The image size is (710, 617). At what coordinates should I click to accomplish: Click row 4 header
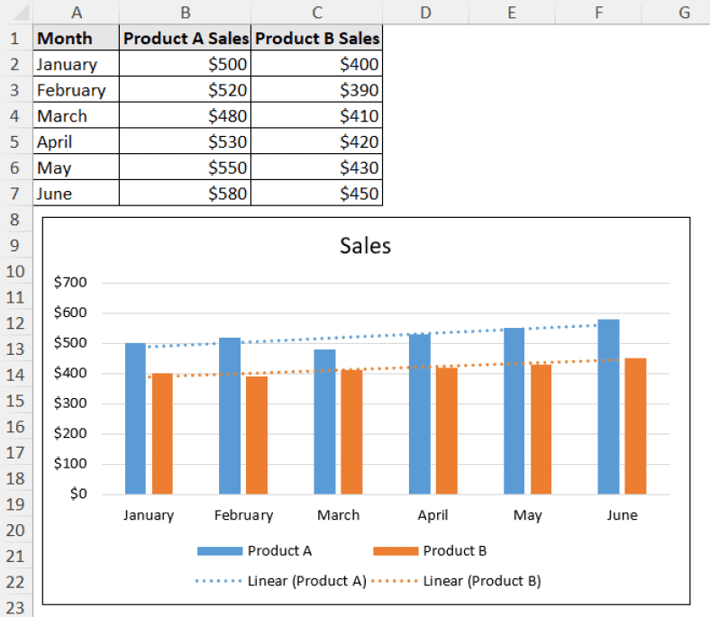[14, 116]
